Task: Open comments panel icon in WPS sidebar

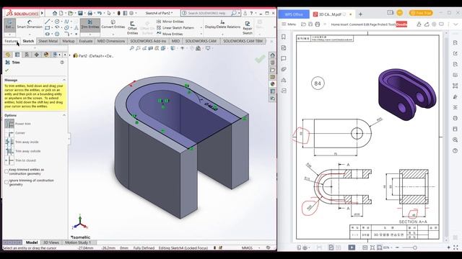Action: click(284, 58)
